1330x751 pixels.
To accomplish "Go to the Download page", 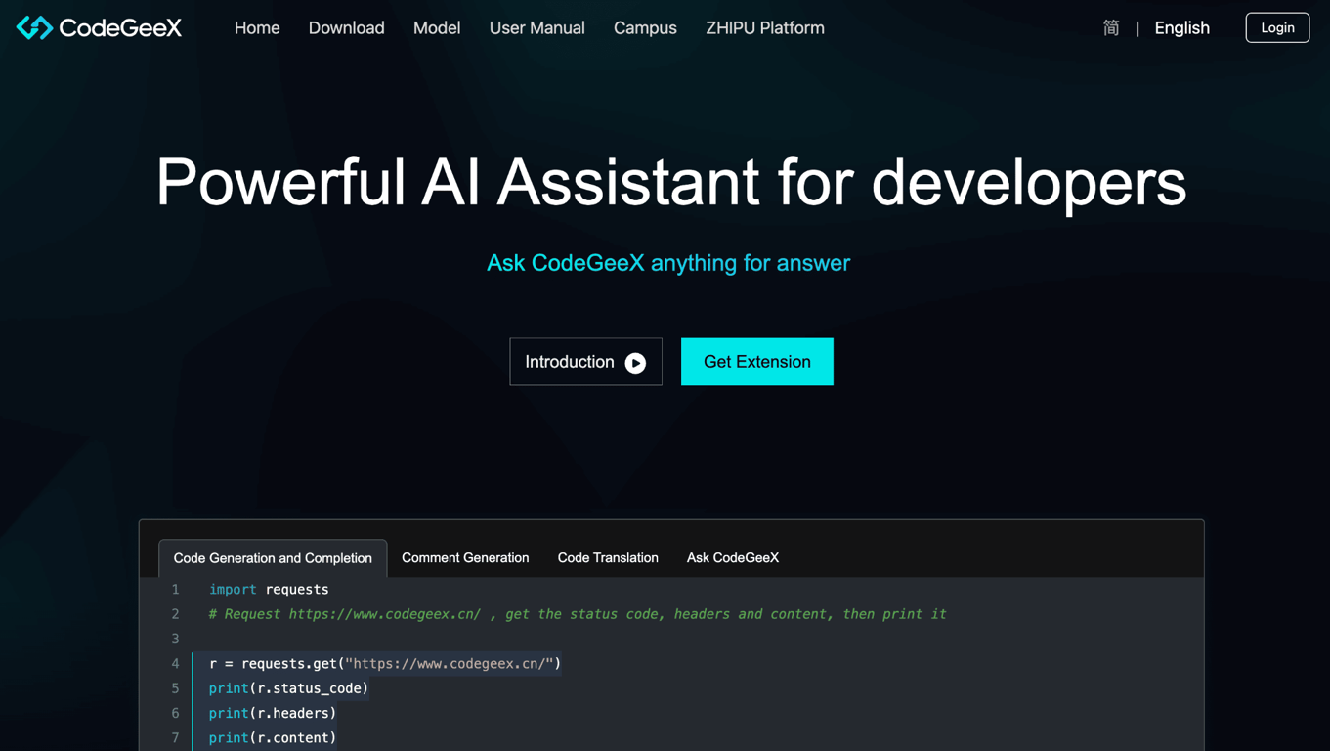I will pos(346,28).
